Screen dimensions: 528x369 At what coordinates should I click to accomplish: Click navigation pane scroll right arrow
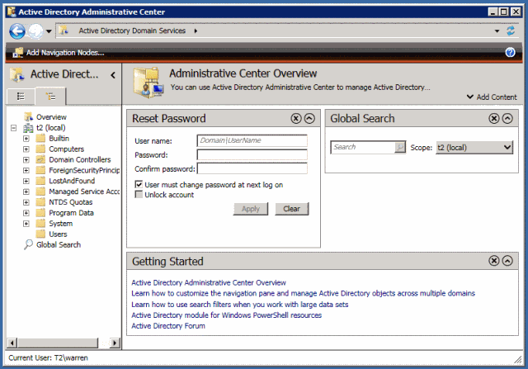[115, 343]
